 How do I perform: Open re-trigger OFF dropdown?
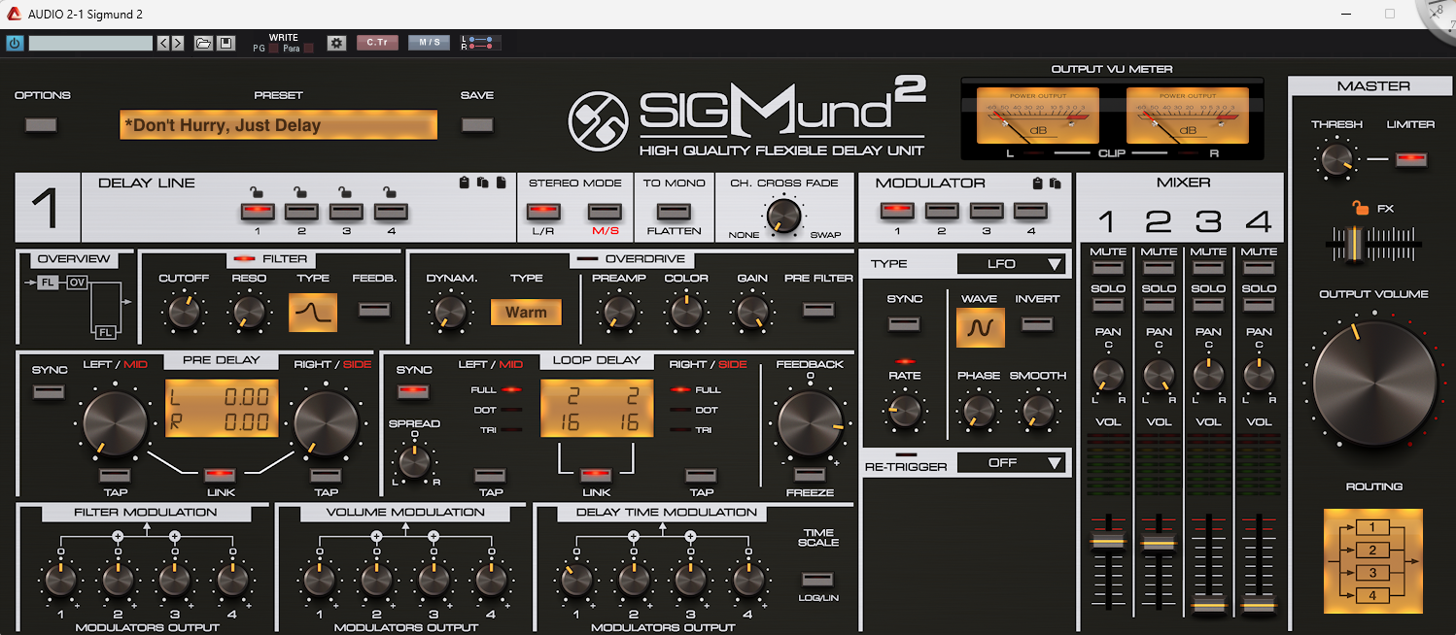click(1012, 463)
